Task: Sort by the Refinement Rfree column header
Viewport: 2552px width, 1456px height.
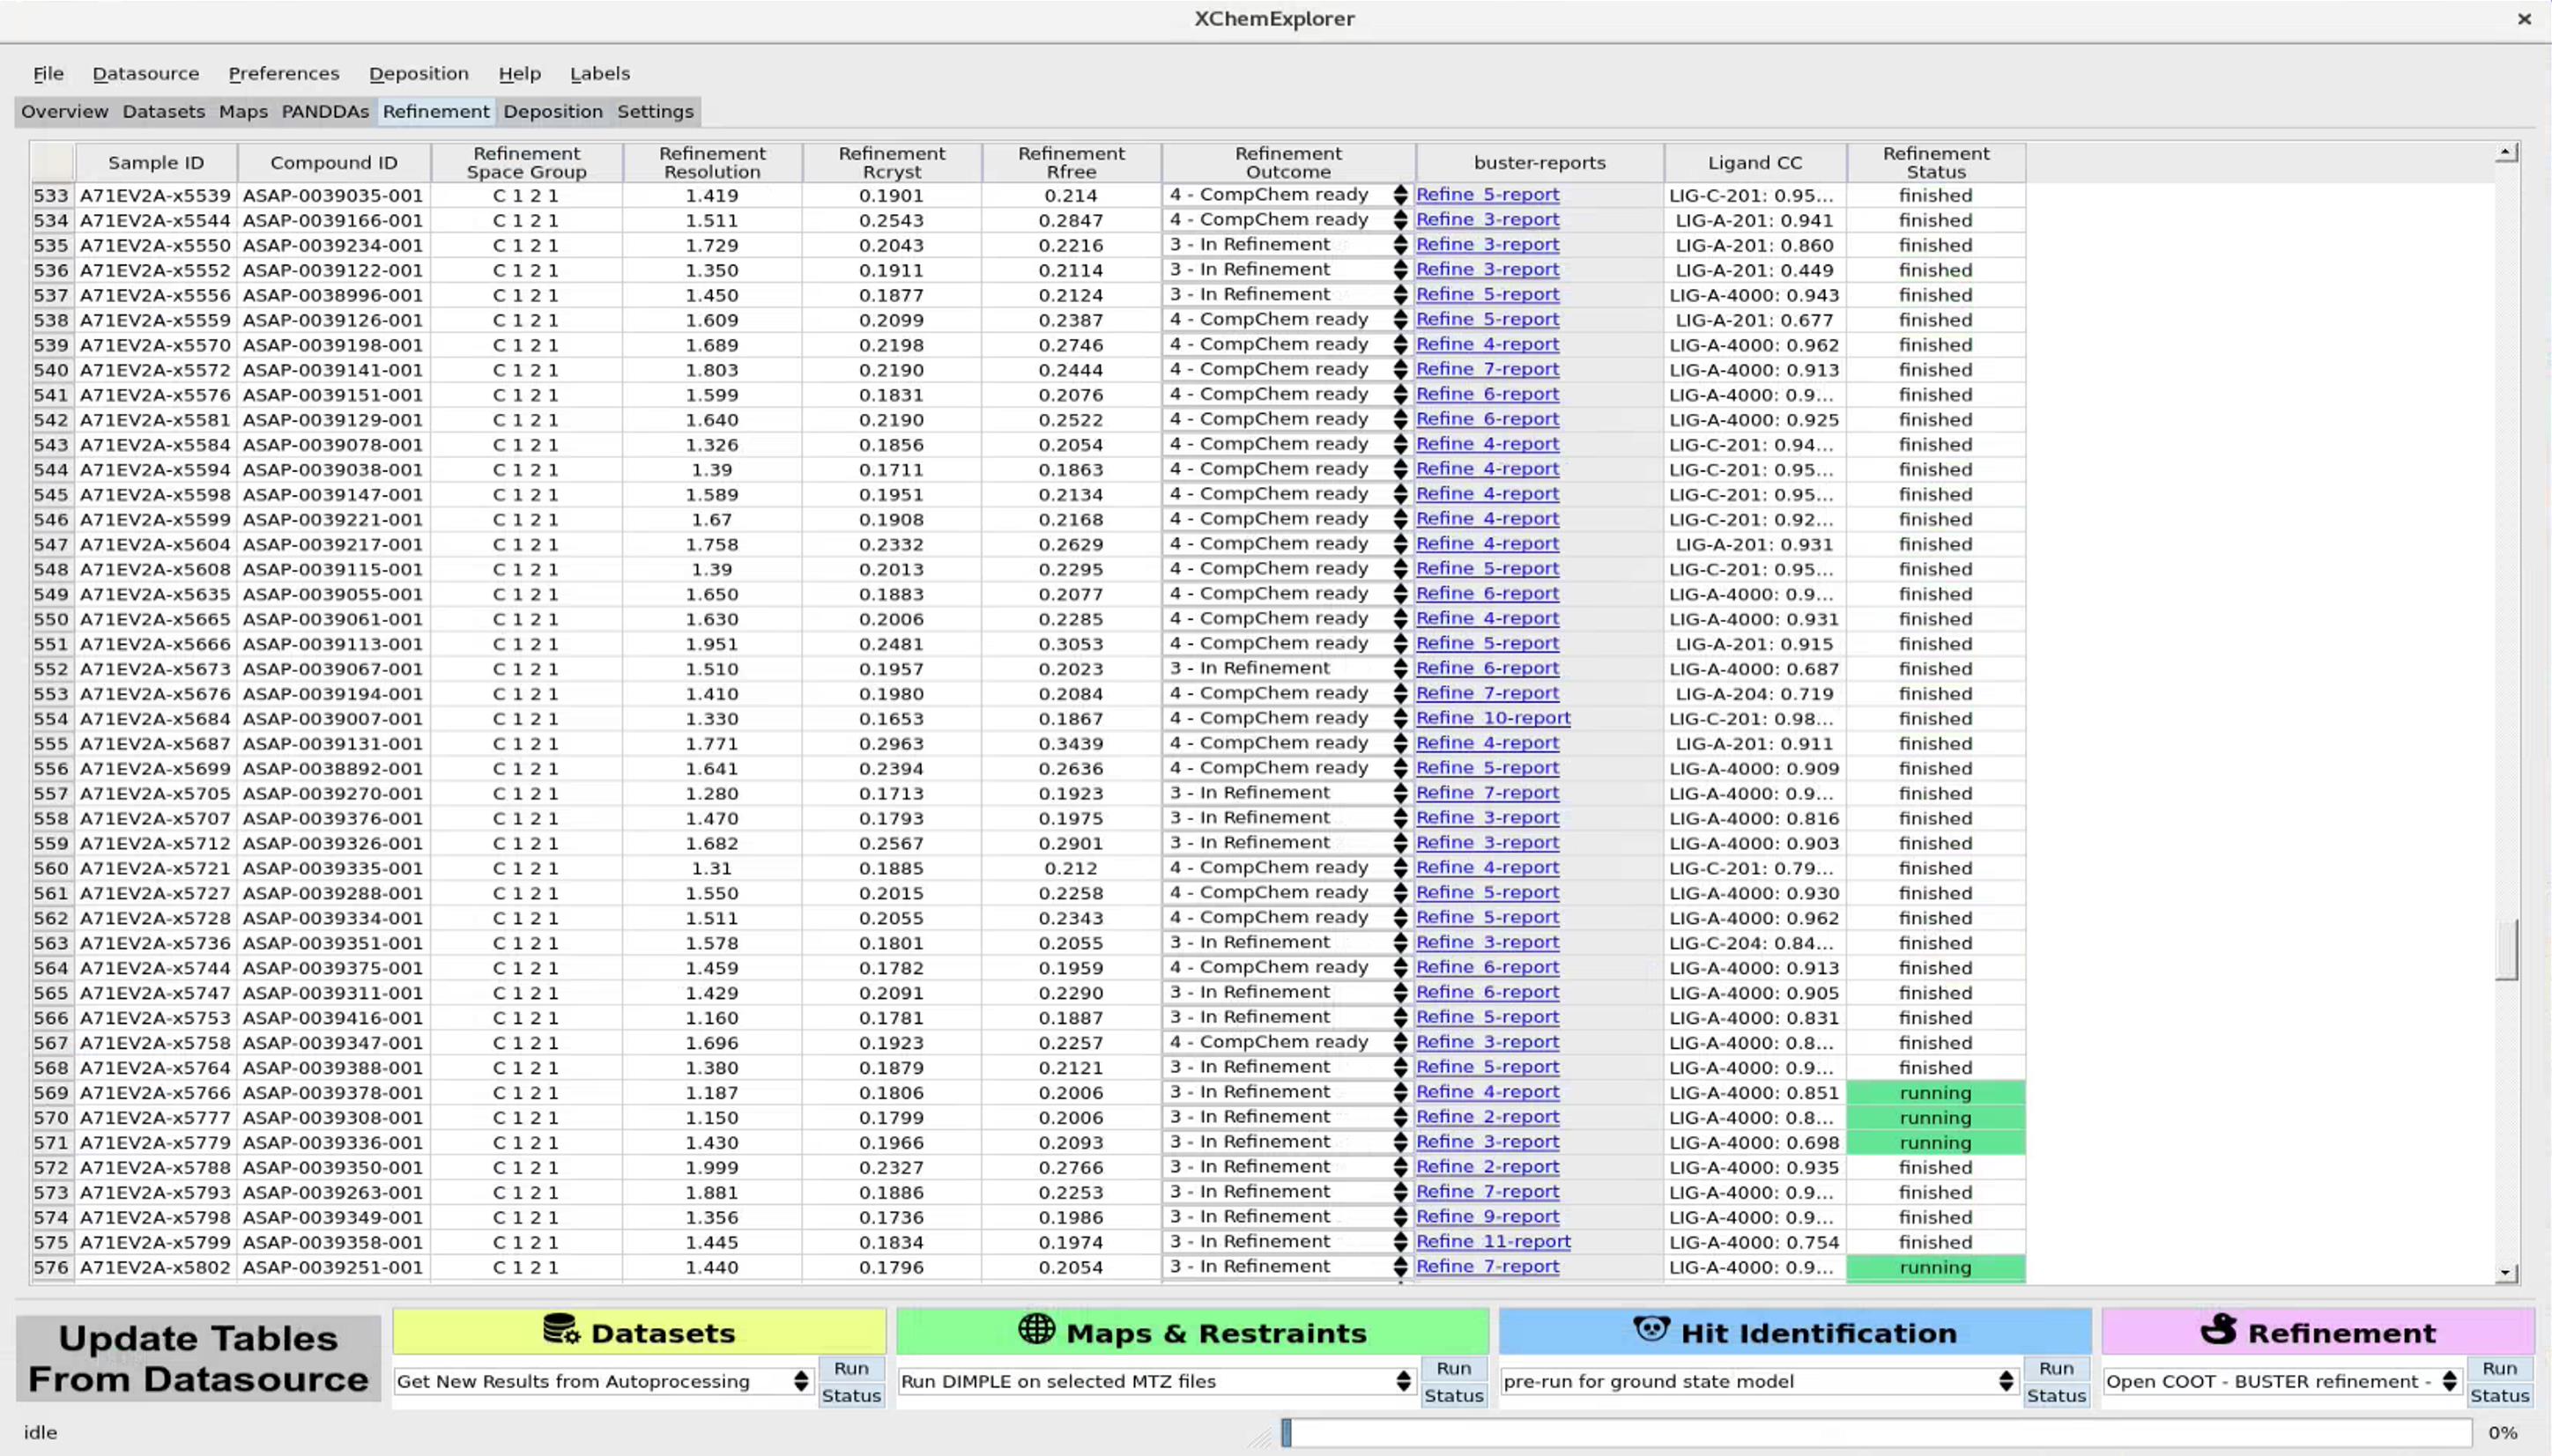Action: point(1072,162)
